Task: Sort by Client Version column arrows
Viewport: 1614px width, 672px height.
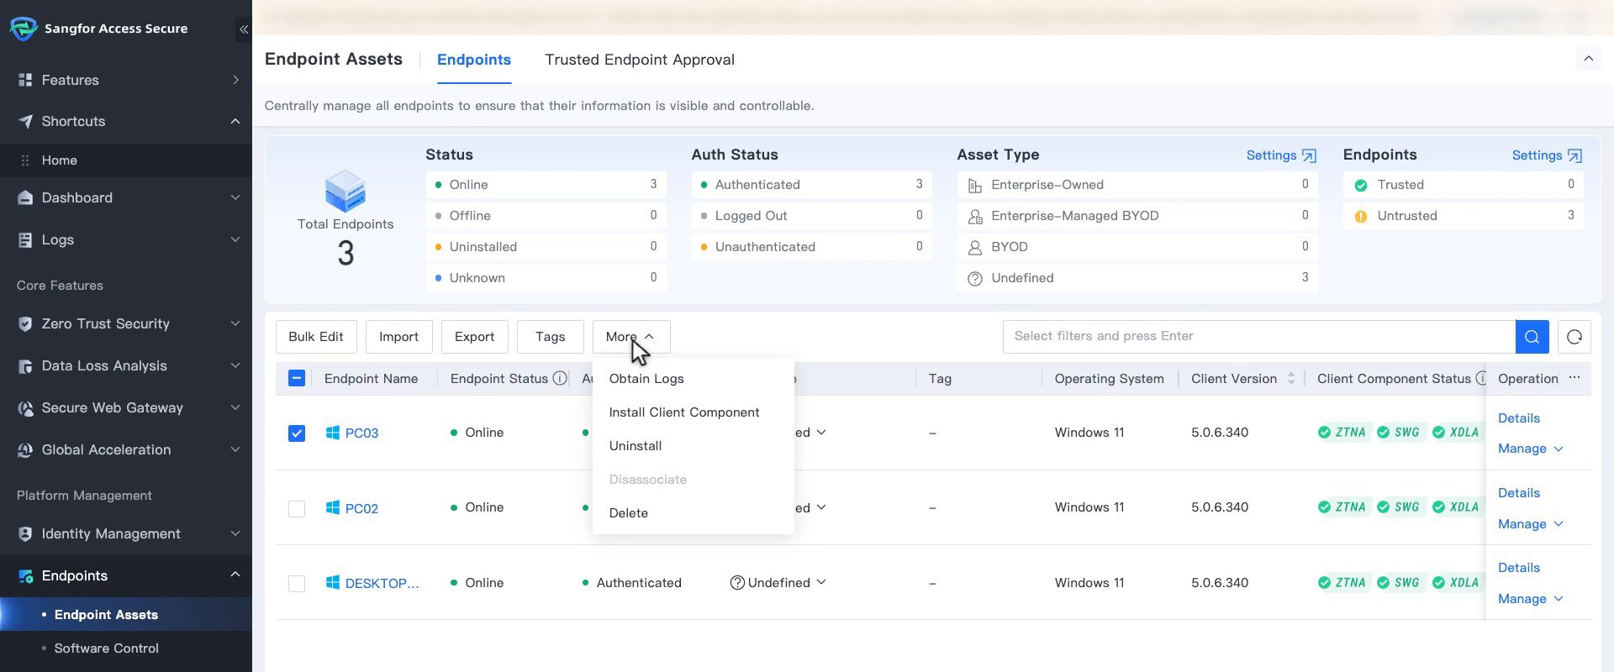Action: (1291, 379)
